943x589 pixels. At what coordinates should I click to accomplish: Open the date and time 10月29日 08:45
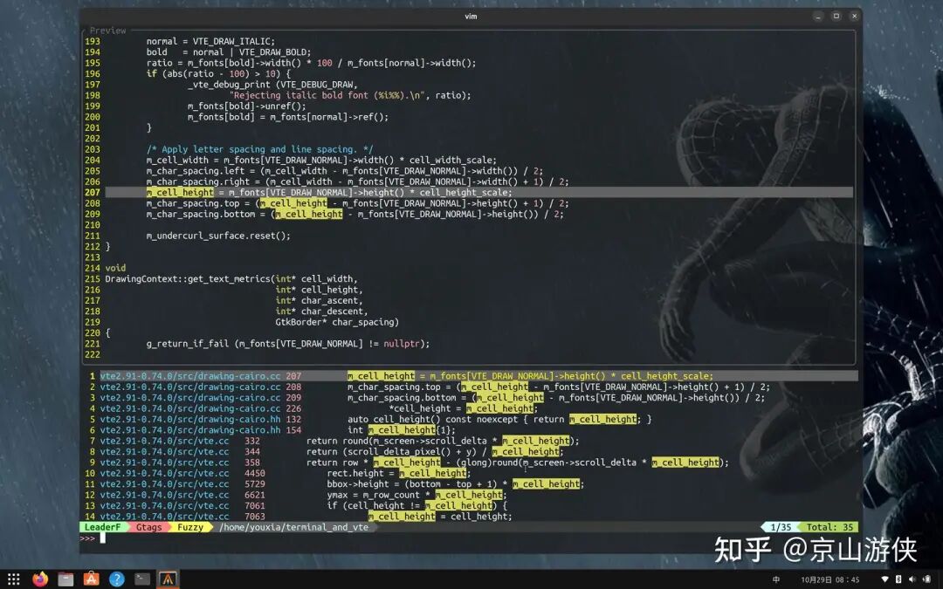pyautogui.click(x=830, y=580)
